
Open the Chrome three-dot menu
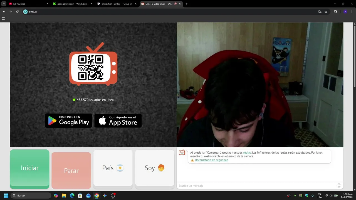352,12
